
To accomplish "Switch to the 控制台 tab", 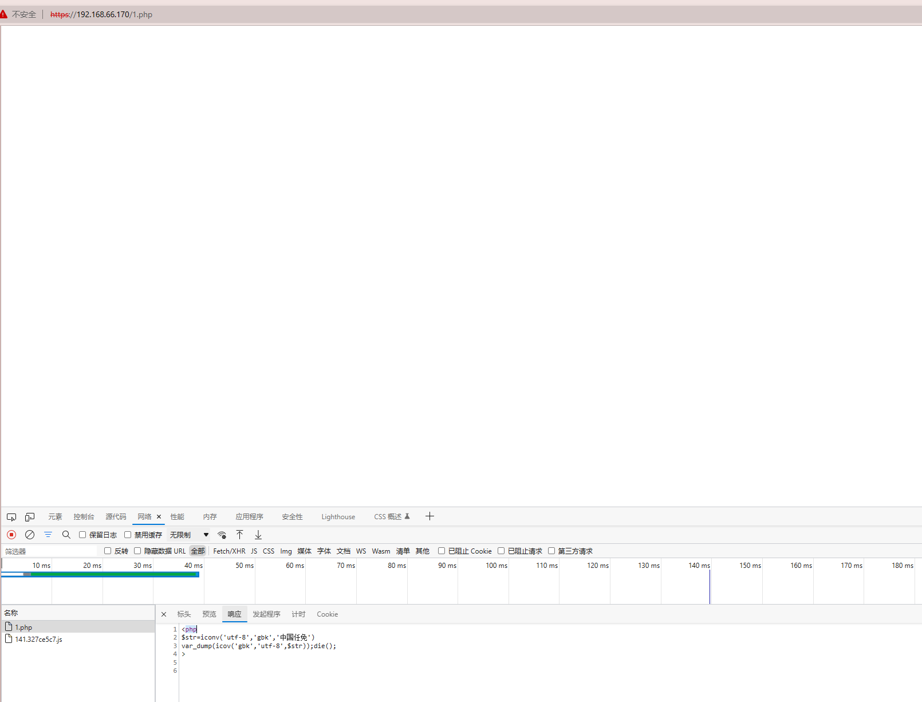I will pyautogui.click(x=84, y=517).
